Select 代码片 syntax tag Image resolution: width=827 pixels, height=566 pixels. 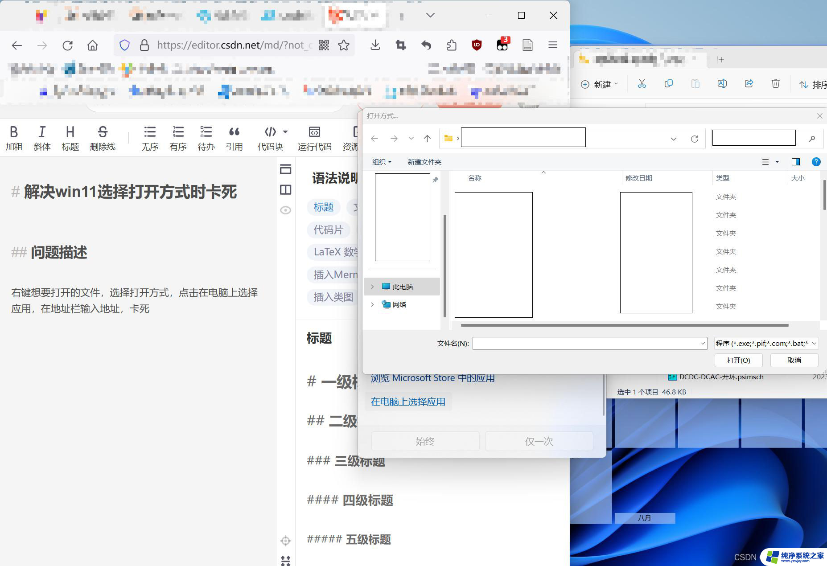(328, 230)
